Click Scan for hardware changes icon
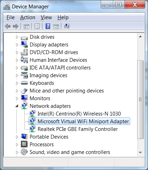Viewport: 148px width, 170px height. (x=67, y=26)
